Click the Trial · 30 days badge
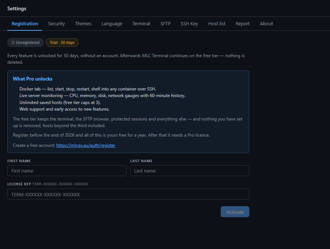 pyautogui.click(x=62, y=42)
